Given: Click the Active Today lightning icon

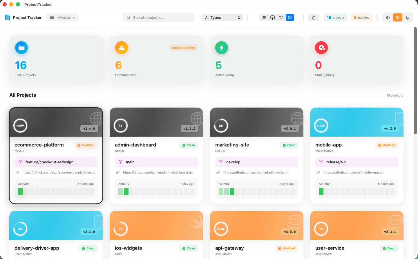Looking at the screenshot, I should click(x=221, y=48).
